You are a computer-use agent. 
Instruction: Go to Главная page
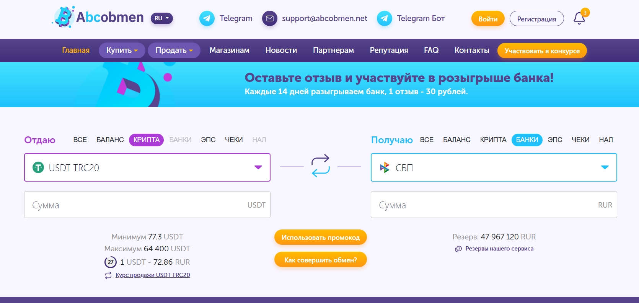tap(76, 50)
